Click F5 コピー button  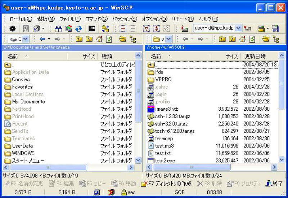[x=93, y=184]
